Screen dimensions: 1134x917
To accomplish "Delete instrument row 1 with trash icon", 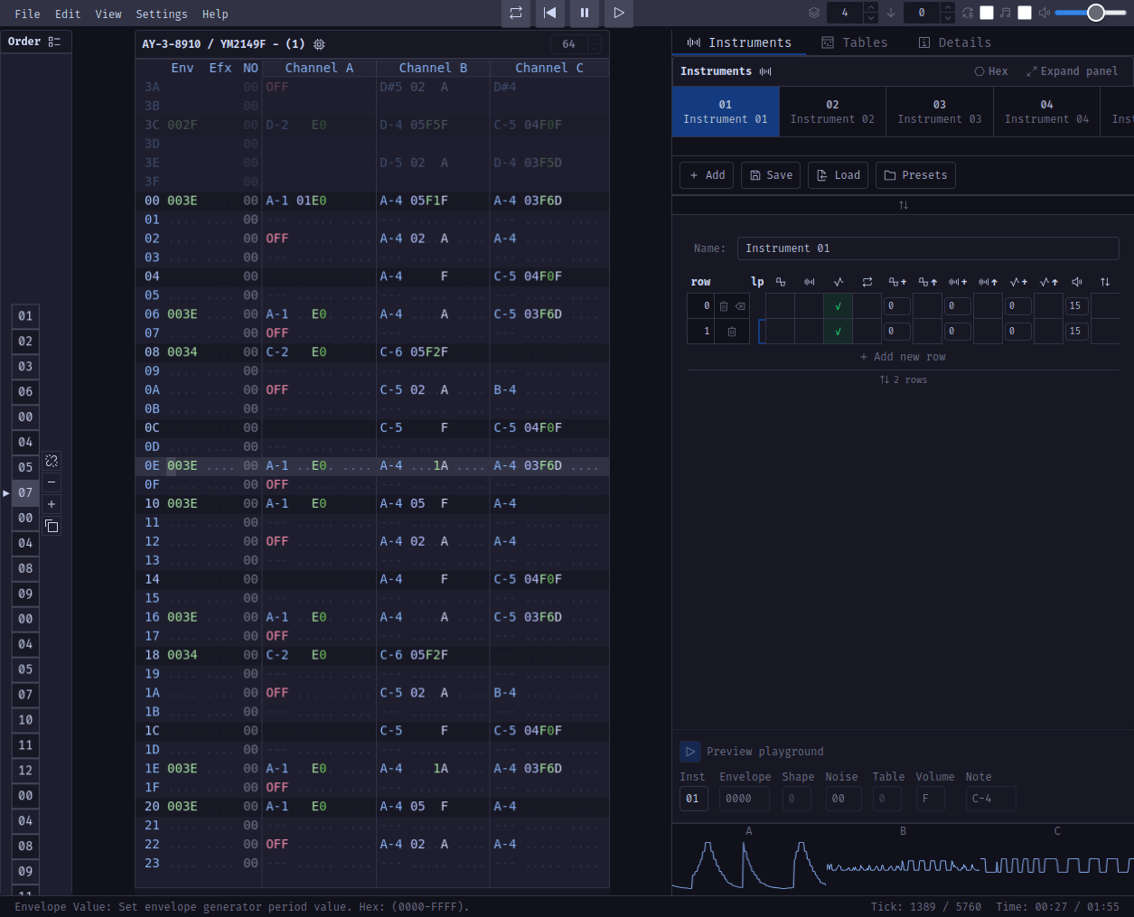I will click(x=732, y=332).
